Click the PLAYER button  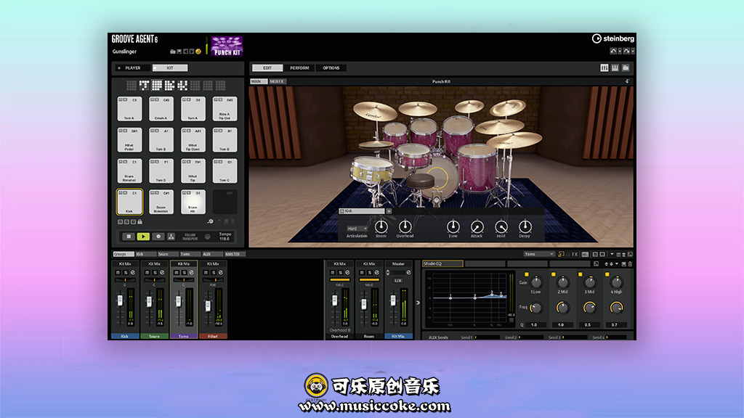pos(132,68)
